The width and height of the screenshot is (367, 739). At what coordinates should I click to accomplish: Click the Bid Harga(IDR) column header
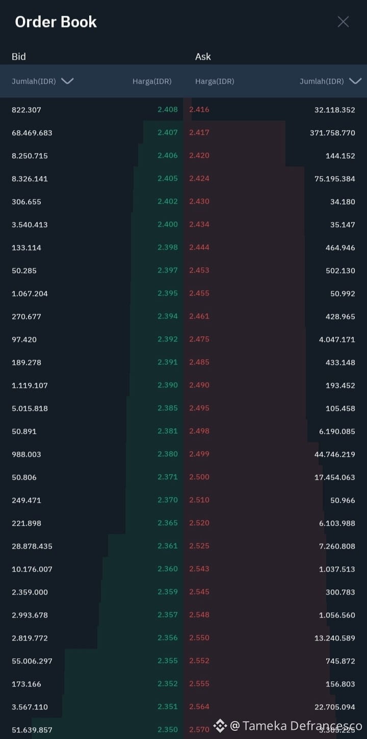(152, 81)
